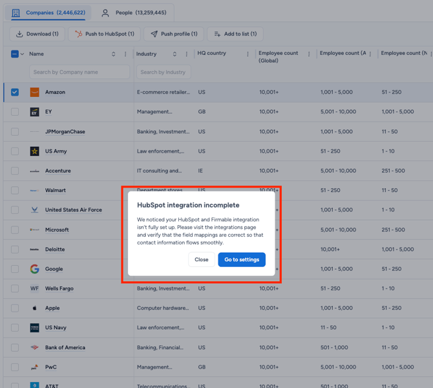Viewport: 433px width, 388px height.
Task: Click the US Navy logo
Action: [x=34, y=328]
